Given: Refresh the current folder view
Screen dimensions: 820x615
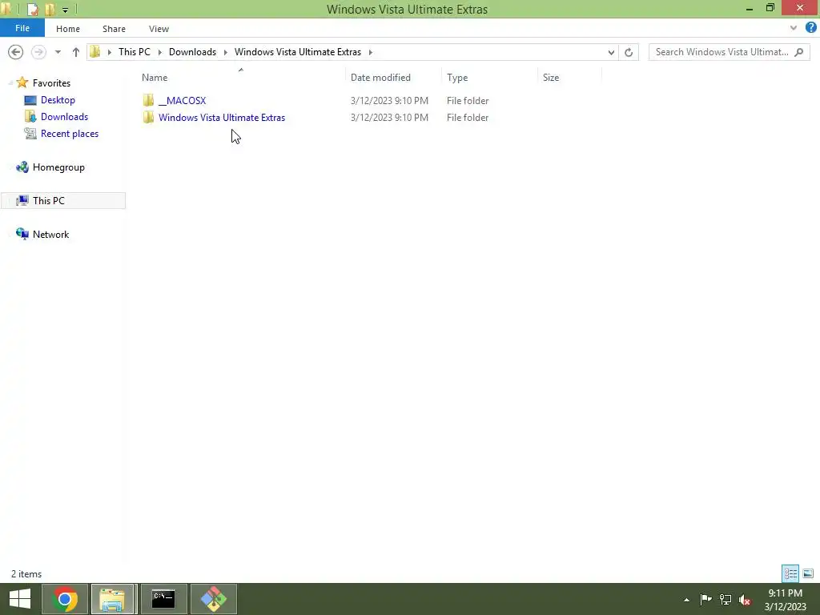Looking at the screenshot, I should point(629,52).
